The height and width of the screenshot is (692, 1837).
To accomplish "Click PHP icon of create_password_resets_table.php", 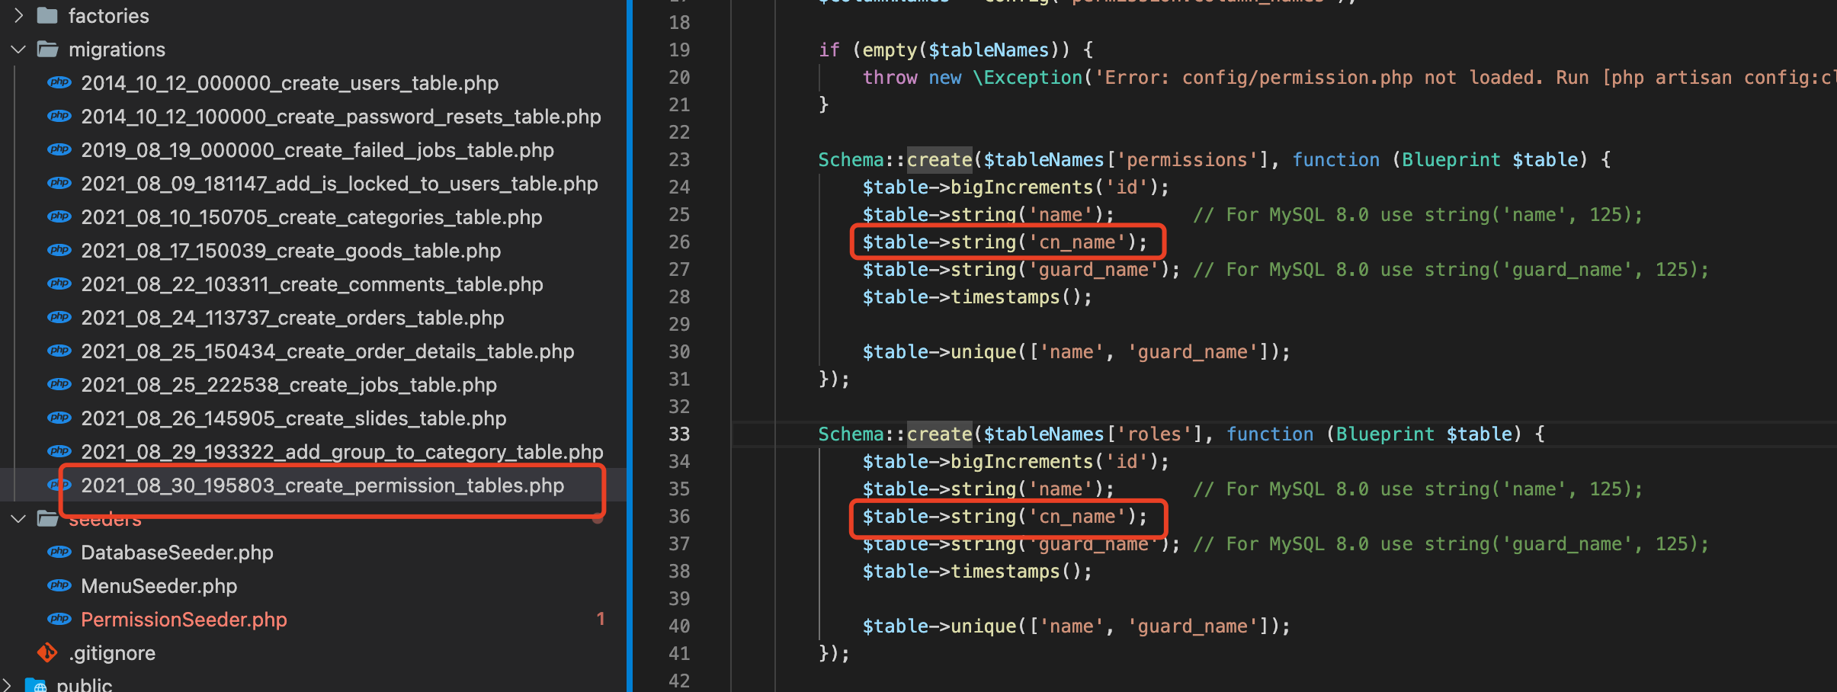I will tap(59, 117).
